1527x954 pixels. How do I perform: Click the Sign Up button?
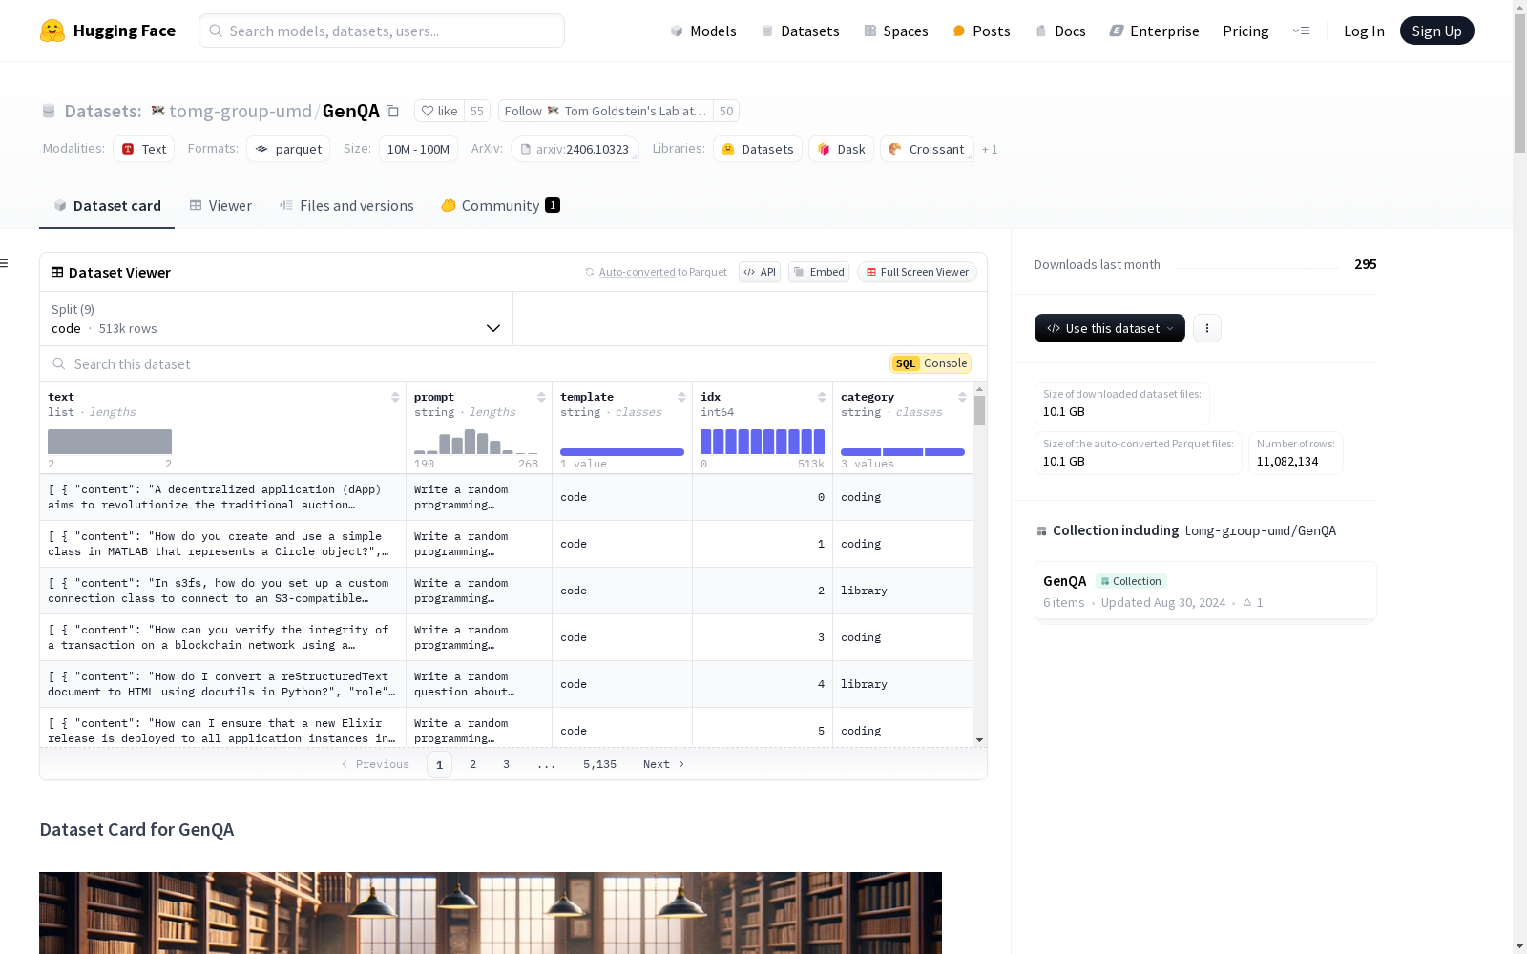click(x=1436, y=31)
